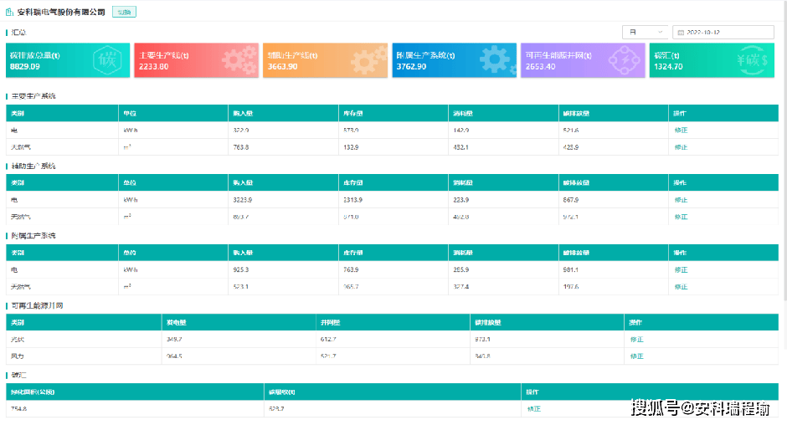Click 修正 in the 碳汇 table row
The image size is (787, 425).
point(534,408)
